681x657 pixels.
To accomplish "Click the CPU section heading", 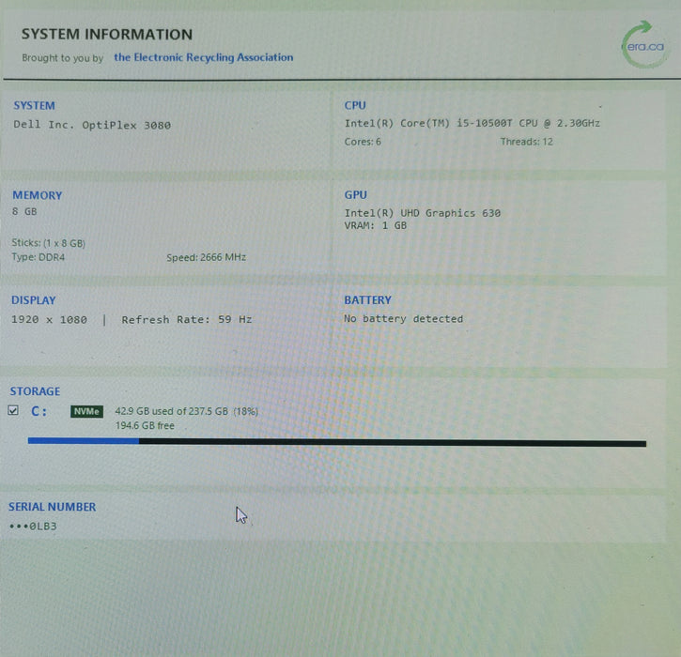I will tap(355, 105).
